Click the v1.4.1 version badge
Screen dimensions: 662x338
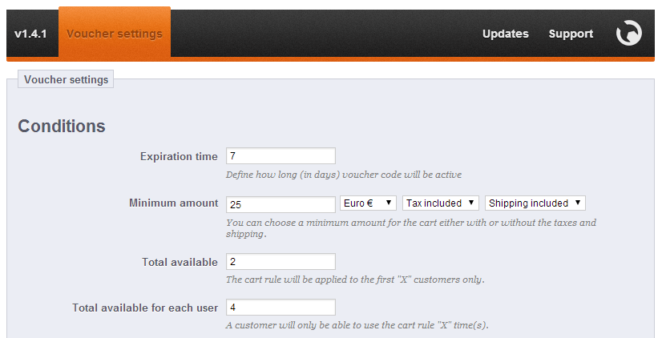coord(32,34)
